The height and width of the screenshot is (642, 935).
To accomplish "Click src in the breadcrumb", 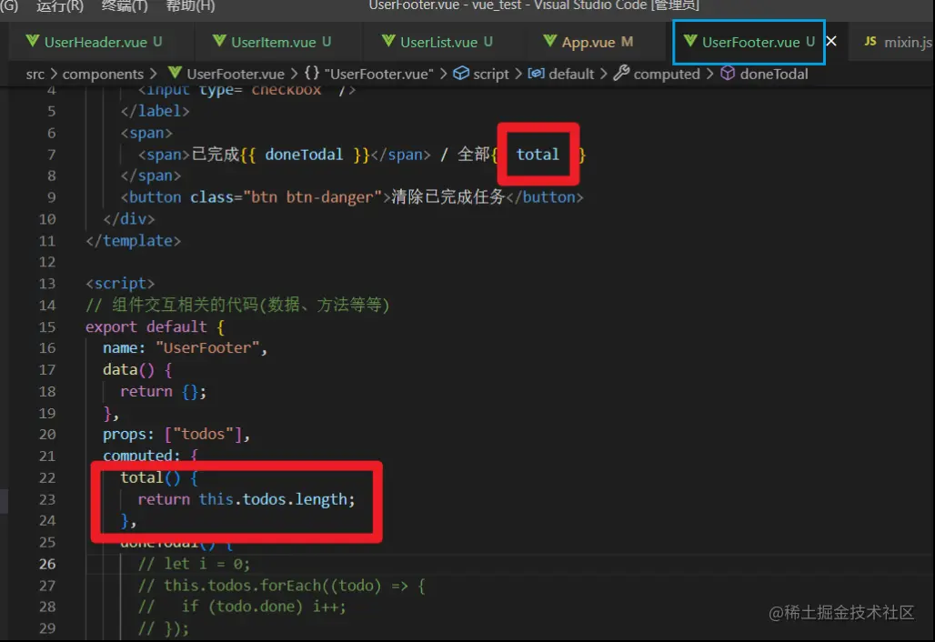I will coord(35,74).
